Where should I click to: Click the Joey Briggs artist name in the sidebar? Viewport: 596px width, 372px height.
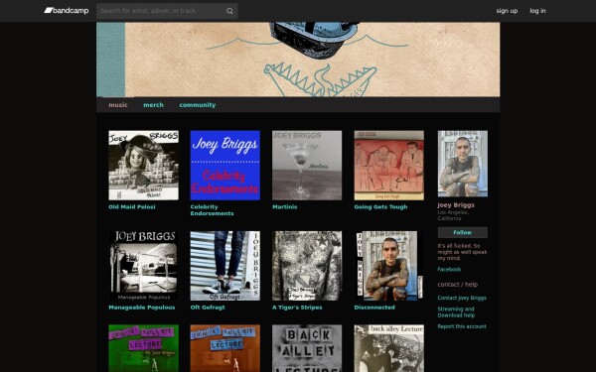[x=456, y=205]
